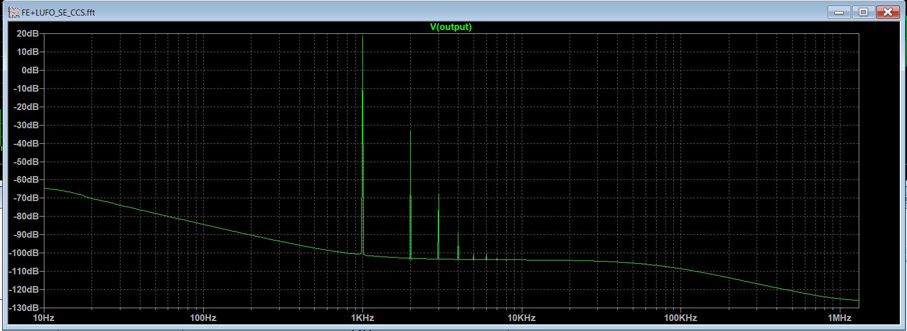Maximize the FFT plot window

[x=863, y=12]
